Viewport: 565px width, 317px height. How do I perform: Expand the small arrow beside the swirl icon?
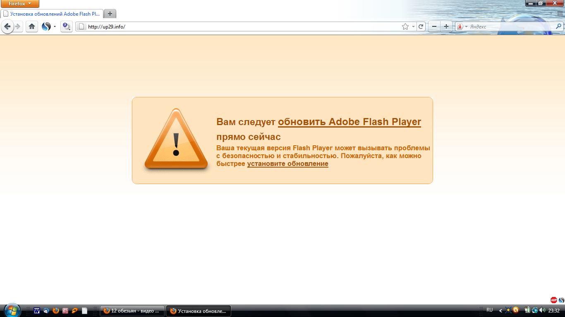pos(55,27)
